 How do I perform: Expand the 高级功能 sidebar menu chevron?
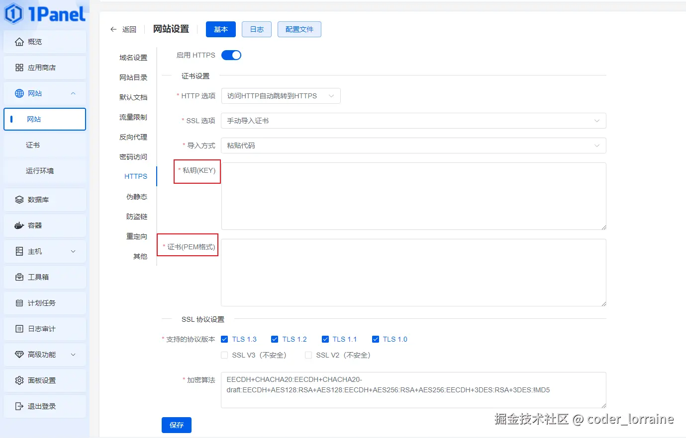coord(73,355)
